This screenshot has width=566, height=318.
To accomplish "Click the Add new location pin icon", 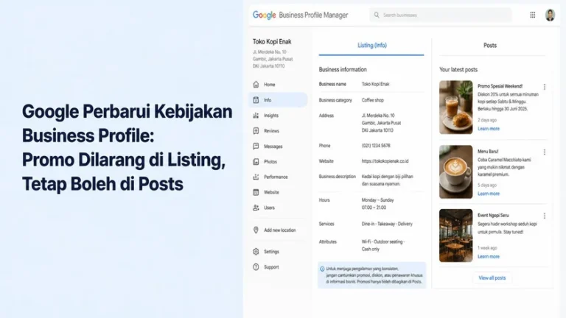I will click(x=256, y=230).
